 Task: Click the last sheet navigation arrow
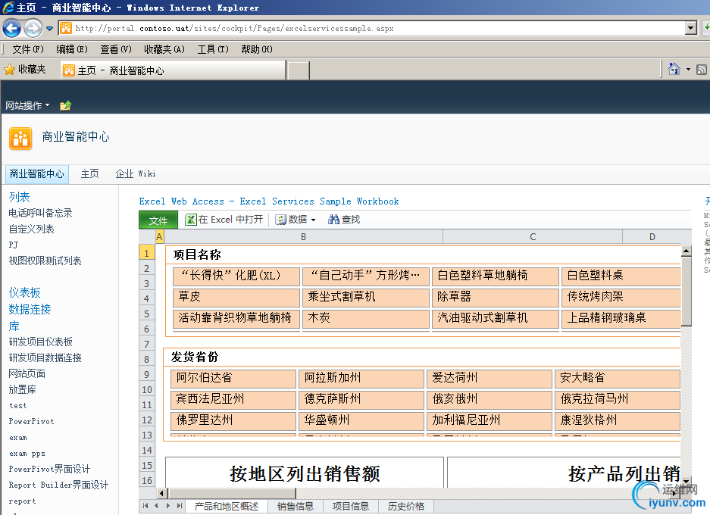[180, 506]
